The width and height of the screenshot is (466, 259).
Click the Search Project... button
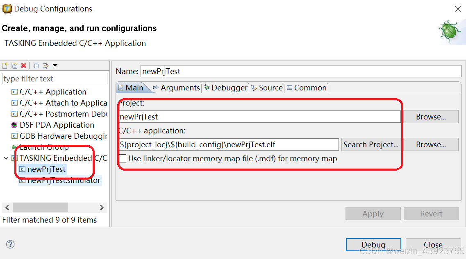371,144
